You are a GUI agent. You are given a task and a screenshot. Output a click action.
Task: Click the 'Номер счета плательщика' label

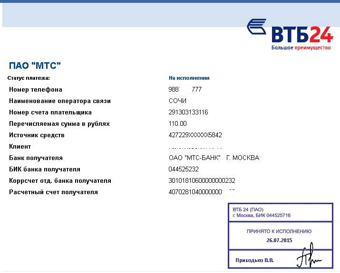(50, 113)
